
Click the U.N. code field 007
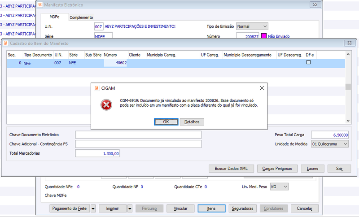pos(99,26)
